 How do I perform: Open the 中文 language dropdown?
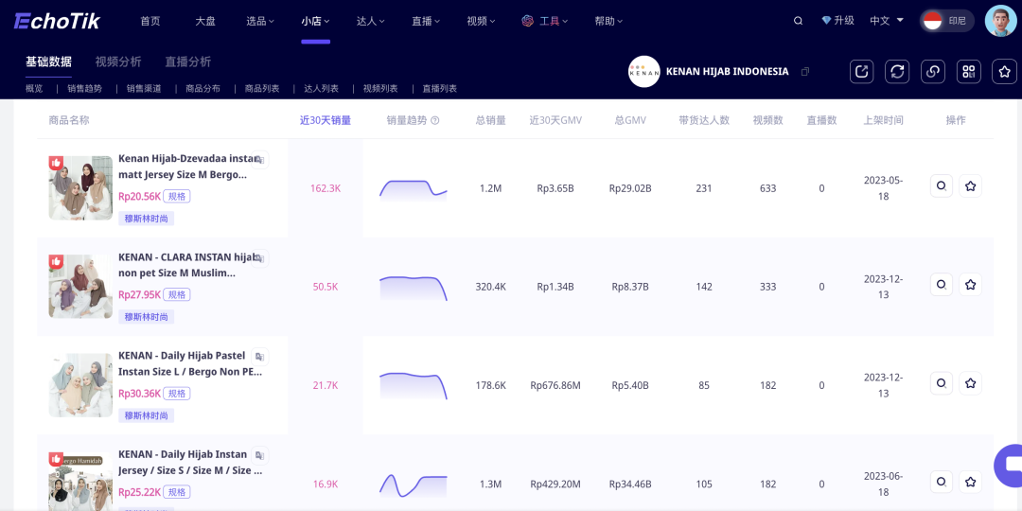(887, 21)
